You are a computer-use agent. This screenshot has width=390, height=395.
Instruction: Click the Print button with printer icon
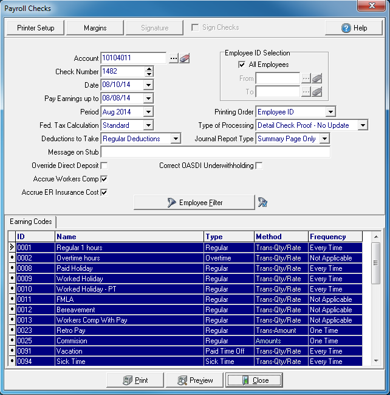pyautogui.click(x=135, y=380)
